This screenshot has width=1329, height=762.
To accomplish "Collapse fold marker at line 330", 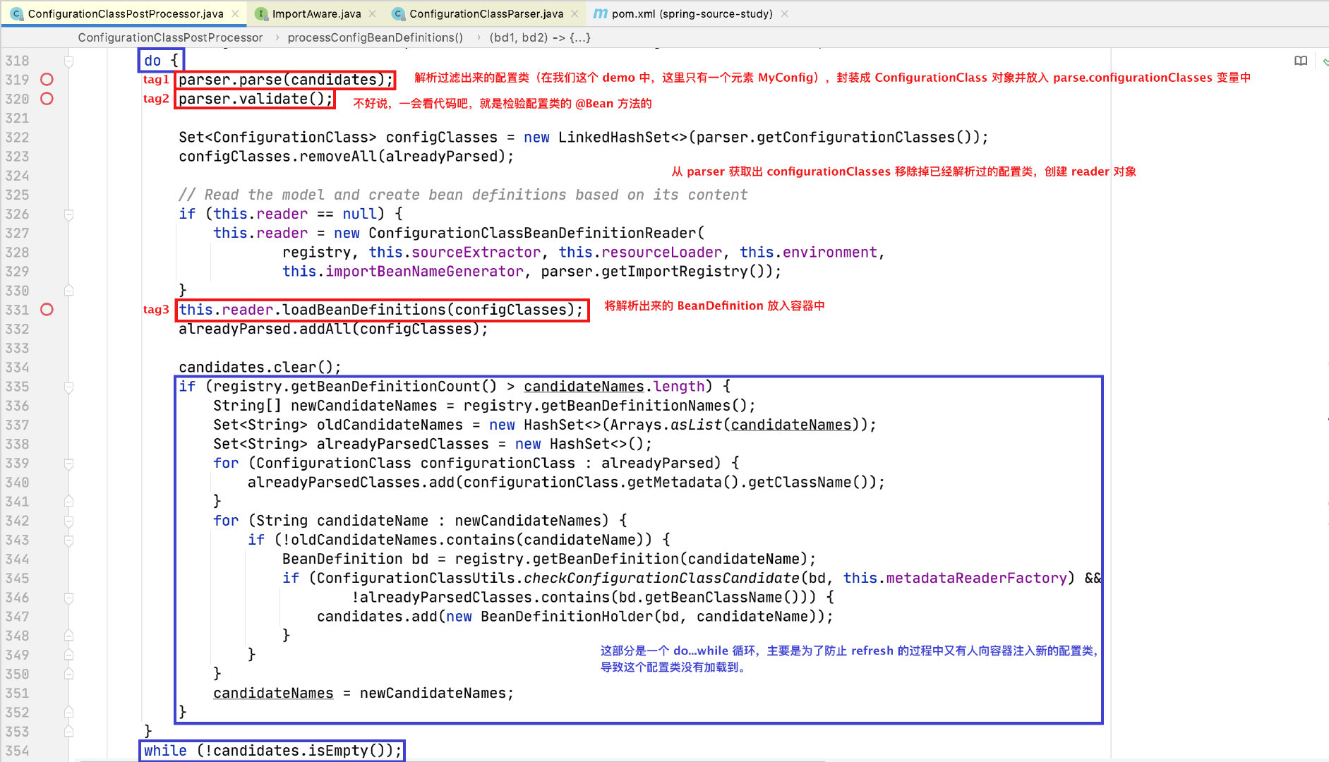I will (x=68, y=291).
